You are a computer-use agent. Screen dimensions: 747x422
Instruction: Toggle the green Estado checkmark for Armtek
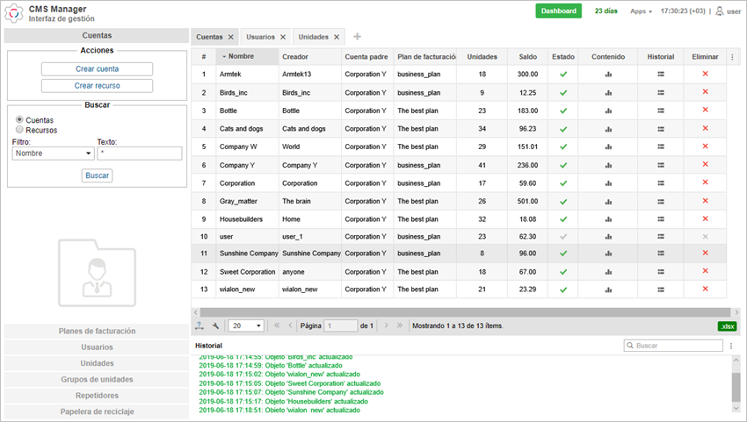(x=563, y=75)
